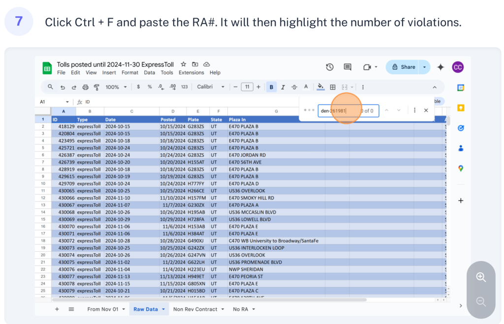Click the Share button
The image size is (504, 324).
[x=403, y=67]
